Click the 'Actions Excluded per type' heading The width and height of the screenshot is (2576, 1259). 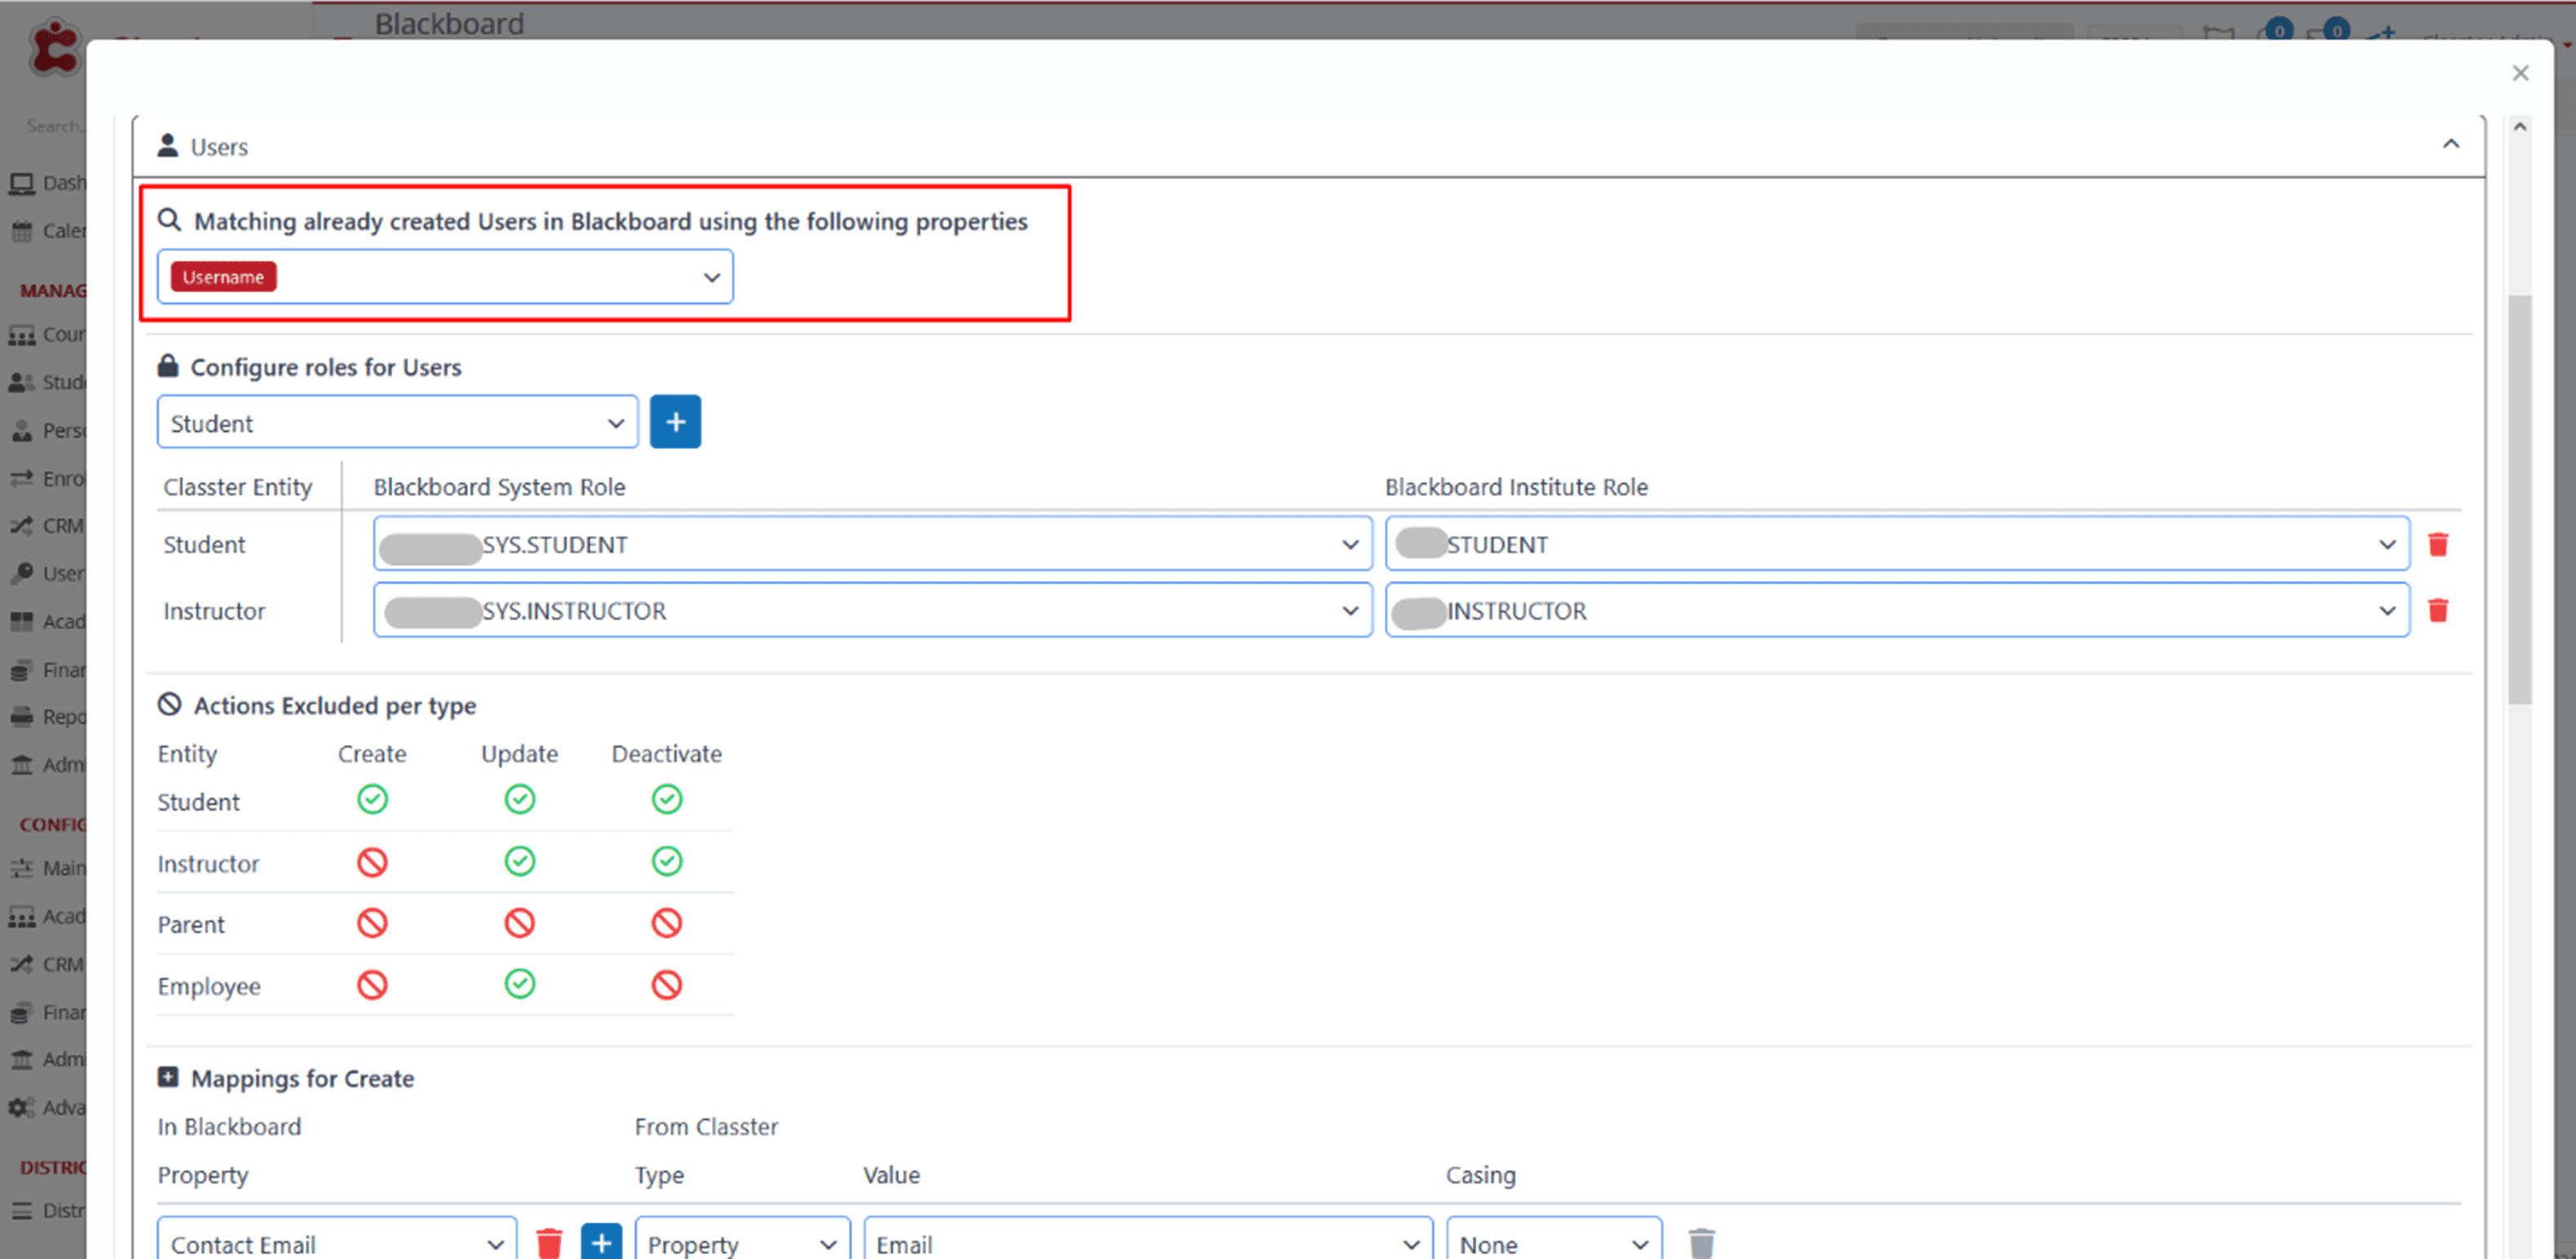coord(335,706)
